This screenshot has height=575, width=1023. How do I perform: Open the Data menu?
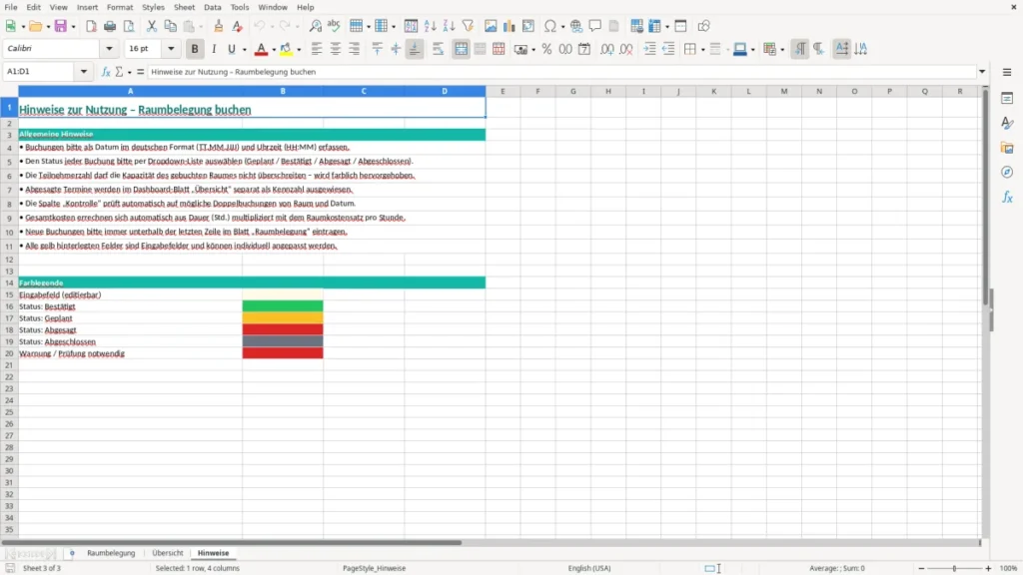(213, 7)
